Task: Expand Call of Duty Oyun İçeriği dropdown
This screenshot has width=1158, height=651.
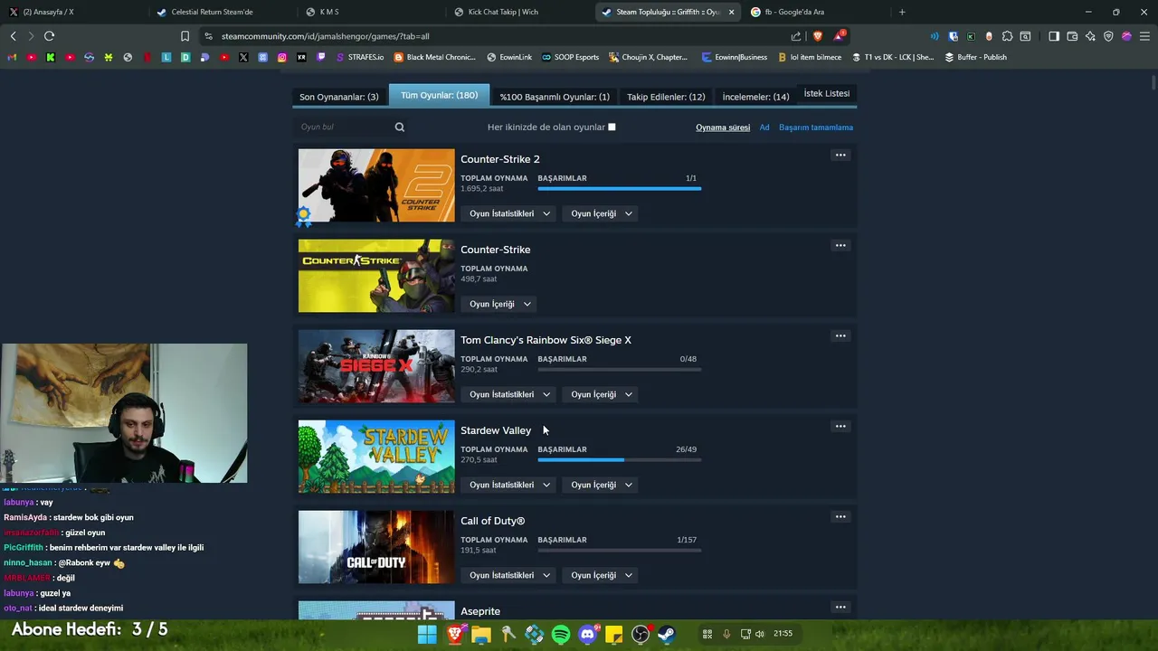Action: (601, 575)
